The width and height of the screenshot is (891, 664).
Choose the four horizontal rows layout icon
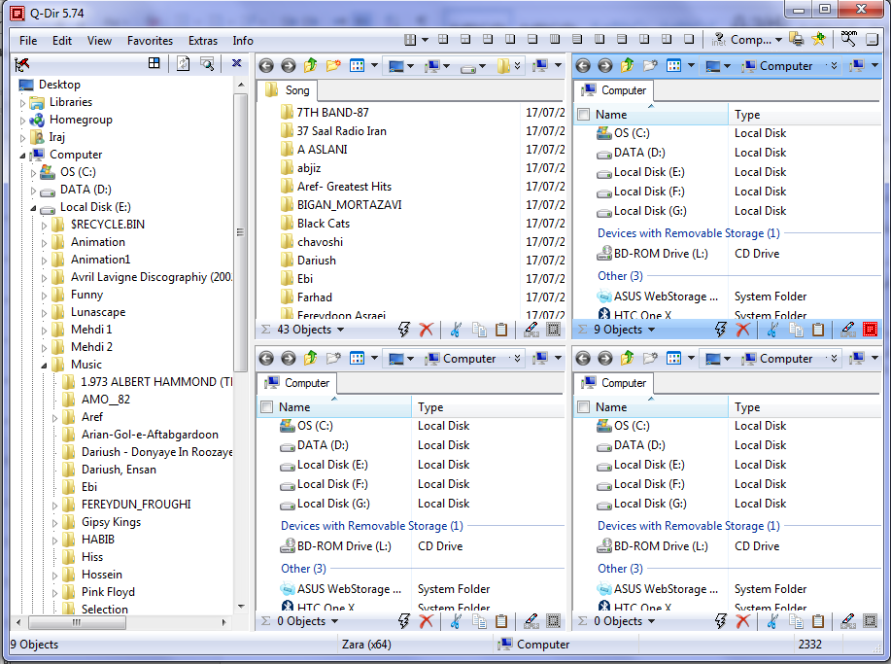[577, 40]
